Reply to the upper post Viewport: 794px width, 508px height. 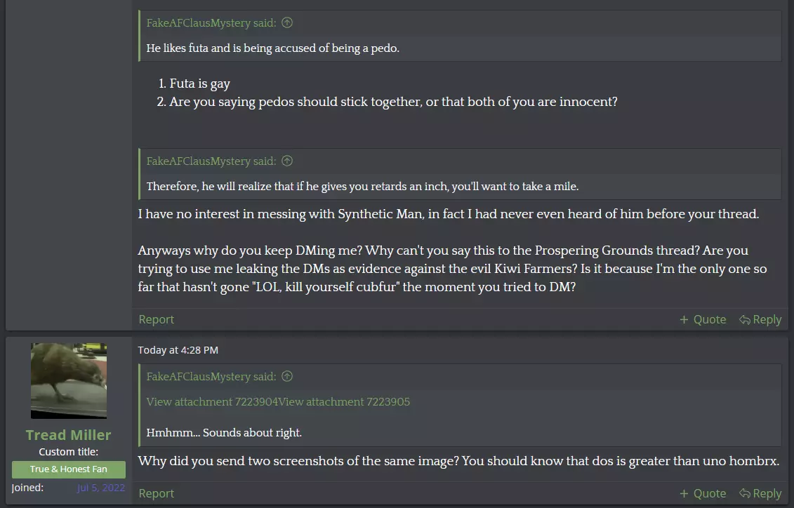coord(760,320)
